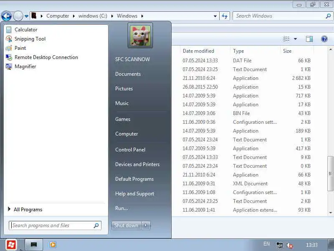Click Computer in the address breadcrumb
This screenshot has height=251, width=334.
(x=58, y=16)
